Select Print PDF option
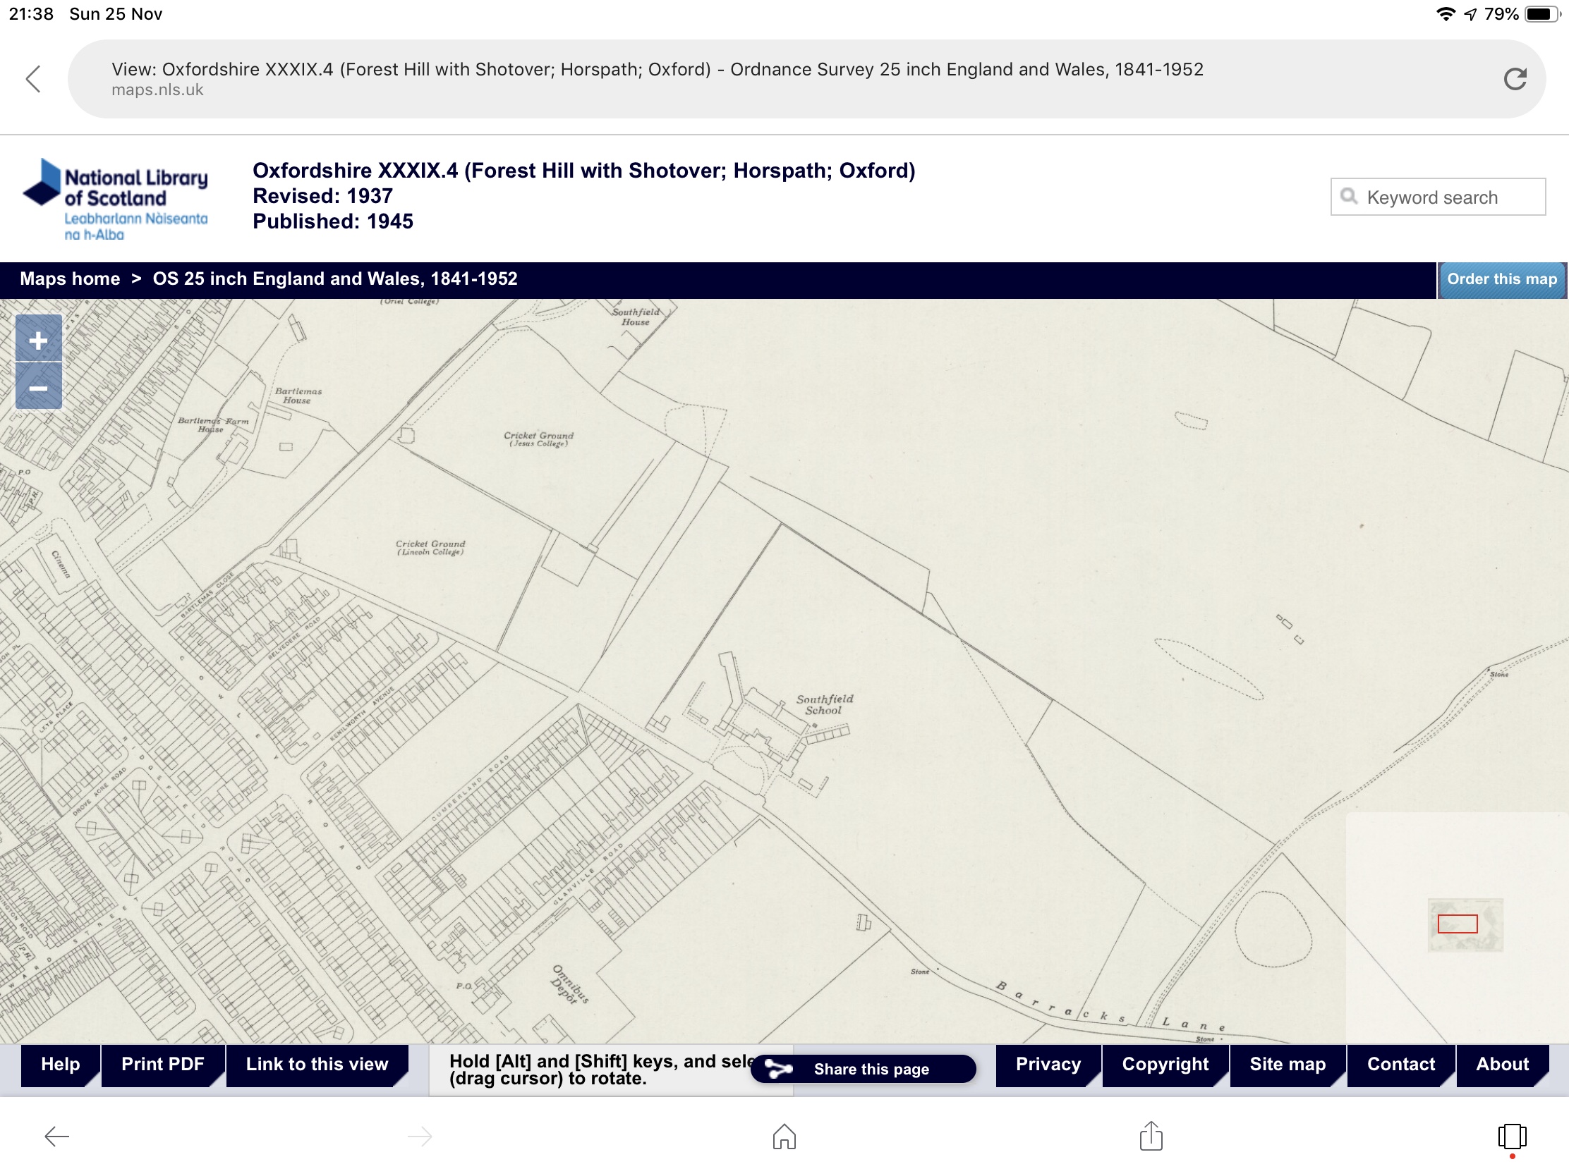The image size is (1569, 1176). click(162, 1064)
